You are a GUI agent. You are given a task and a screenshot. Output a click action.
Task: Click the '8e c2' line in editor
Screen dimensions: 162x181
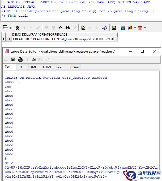(10, 163)
